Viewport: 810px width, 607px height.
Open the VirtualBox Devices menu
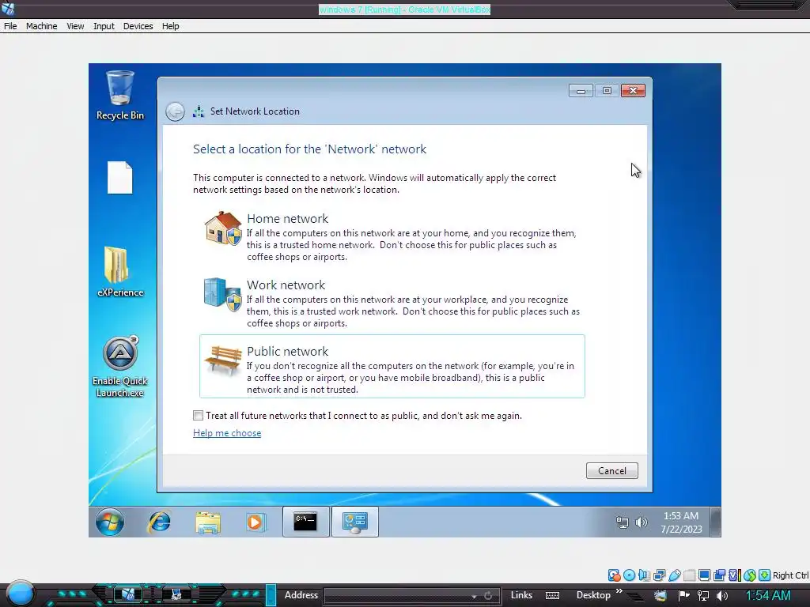point(138,26)
